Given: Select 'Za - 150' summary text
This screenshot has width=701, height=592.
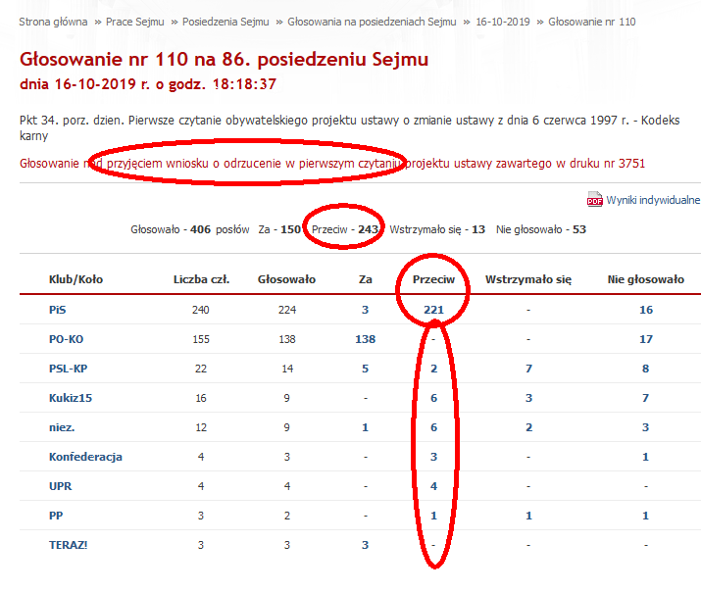Looking at the screenshot, I should [279, 229].
